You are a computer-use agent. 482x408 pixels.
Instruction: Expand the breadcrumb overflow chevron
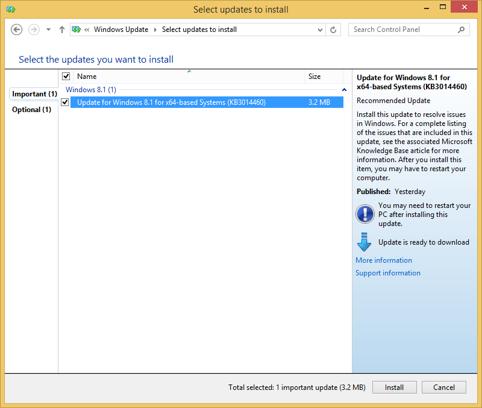point(89,29)
